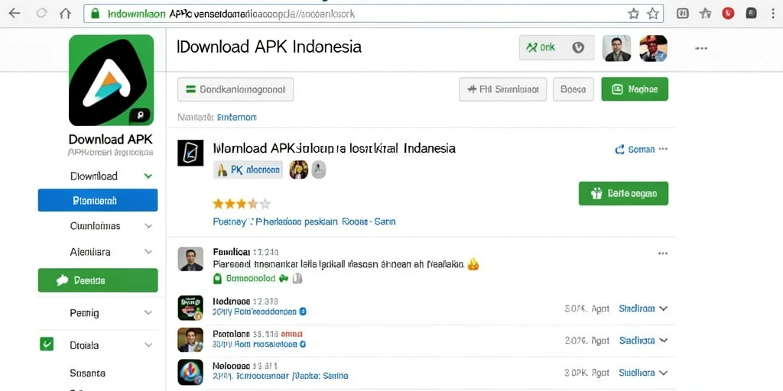This screenshot has height=391, width=783.
Task: Open the 'Sladiroa' dropdown in 'Nedanoae' row
Action: [x=643, y=309]
